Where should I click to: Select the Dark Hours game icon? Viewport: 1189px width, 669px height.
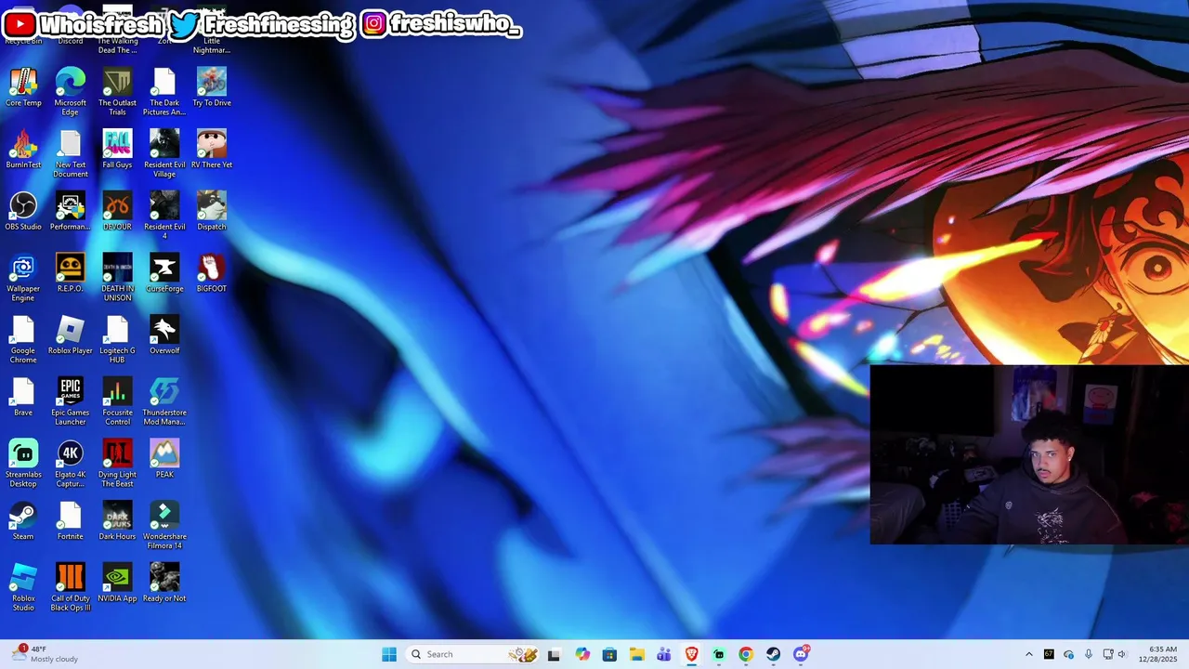coord(117,521)
